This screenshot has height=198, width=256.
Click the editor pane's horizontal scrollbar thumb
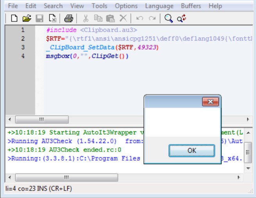click(42, 120)
